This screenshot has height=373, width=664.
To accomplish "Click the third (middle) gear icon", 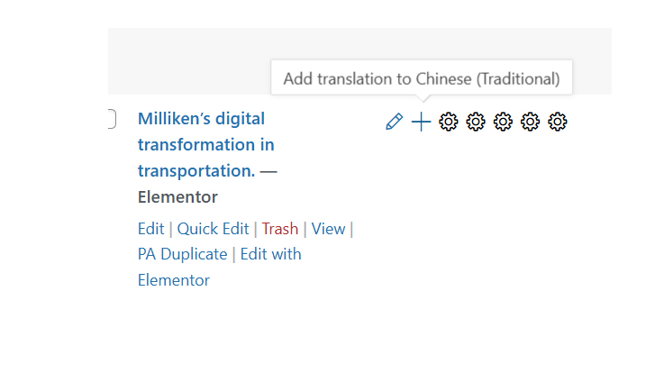I will coord(503,123).
